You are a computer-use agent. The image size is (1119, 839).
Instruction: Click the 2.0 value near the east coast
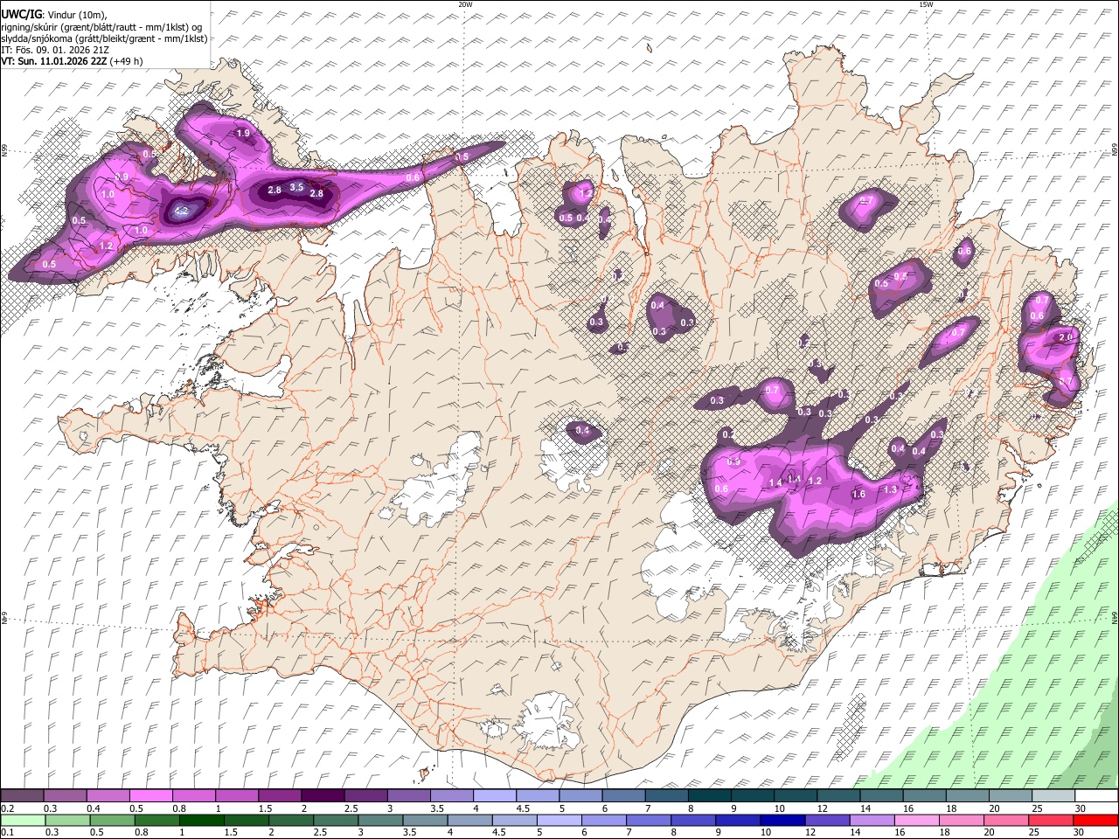click(1066, 337)
